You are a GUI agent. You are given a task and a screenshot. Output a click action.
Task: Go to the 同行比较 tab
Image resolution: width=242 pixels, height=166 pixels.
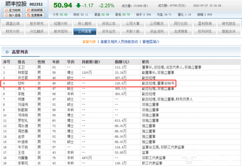point(181,24)
